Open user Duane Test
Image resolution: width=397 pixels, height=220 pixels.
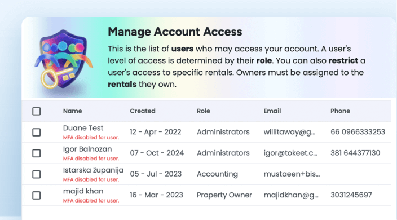[x=83, y=128]
